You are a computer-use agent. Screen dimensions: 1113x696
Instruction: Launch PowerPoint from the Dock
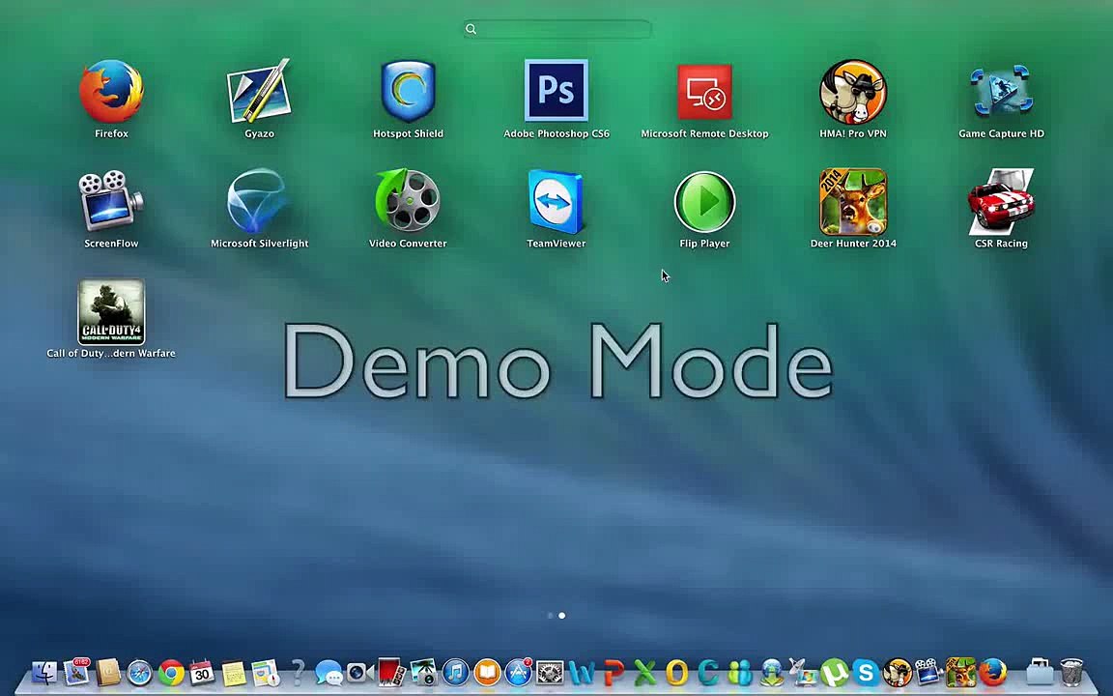(614, 673)
